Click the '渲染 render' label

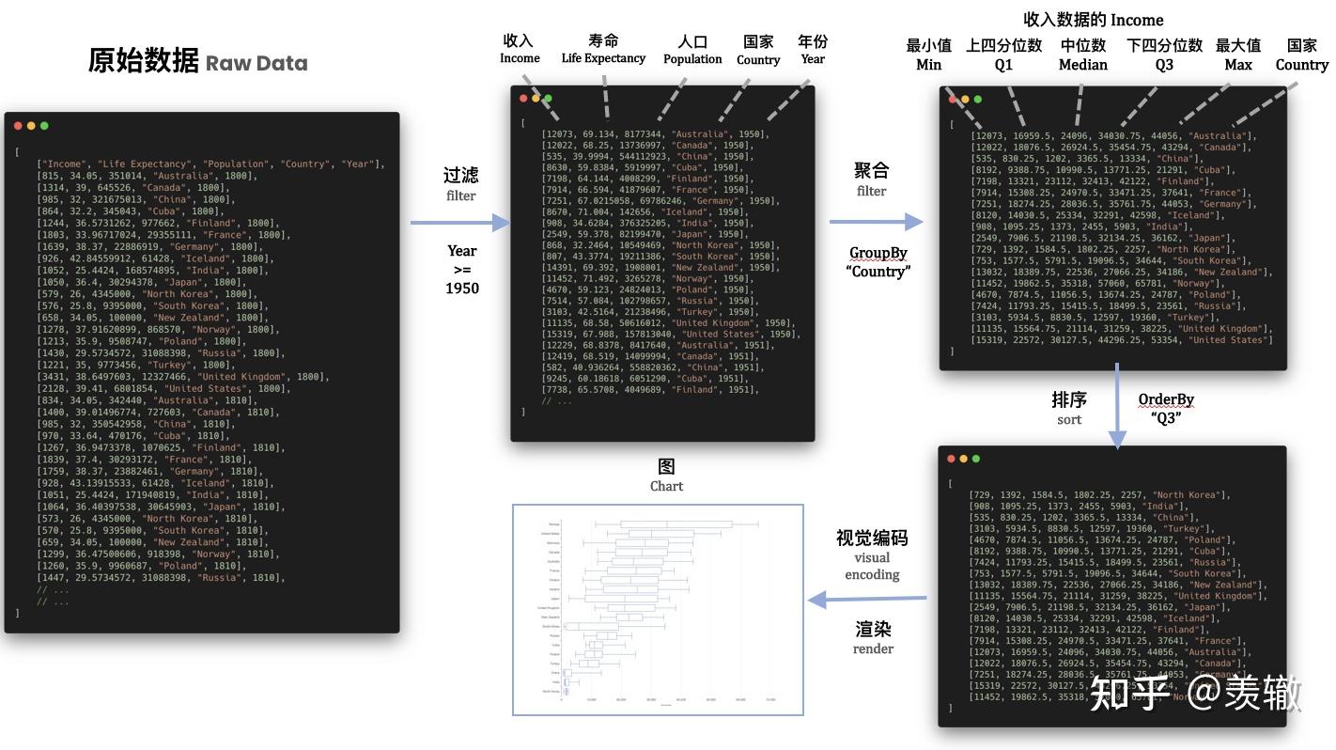pyautogui.click(x=873, y=637)
